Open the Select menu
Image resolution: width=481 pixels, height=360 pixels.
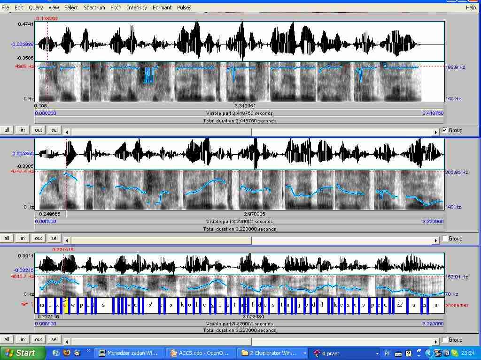[x=71, y=7]
